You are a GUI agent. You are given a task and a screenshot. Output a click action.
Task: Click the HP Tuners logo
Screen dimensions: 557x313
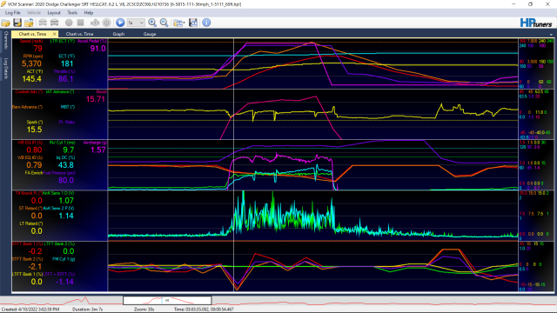coord(536,23)
